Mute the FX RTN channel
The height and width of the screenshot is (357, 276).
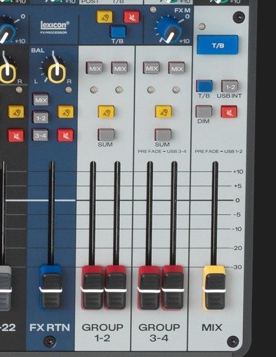pyautogui.click(x=65, y=135)
